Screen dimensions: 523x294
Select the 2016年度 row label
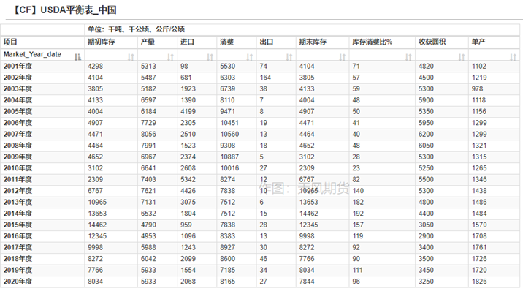(18, 236)
